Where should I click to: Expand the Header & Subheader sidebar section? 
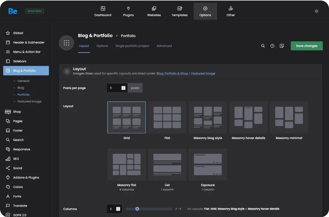[x=29, y=42]
